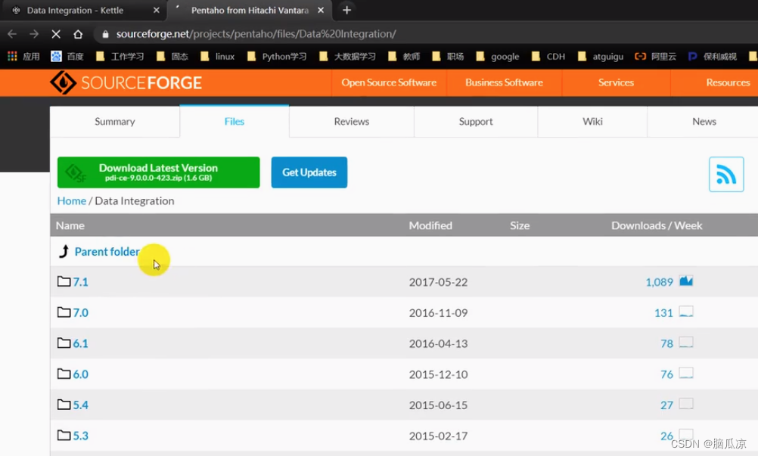Screen dimensions: 758x456
Task: Sort by the Modified column header
Action: 430,225
